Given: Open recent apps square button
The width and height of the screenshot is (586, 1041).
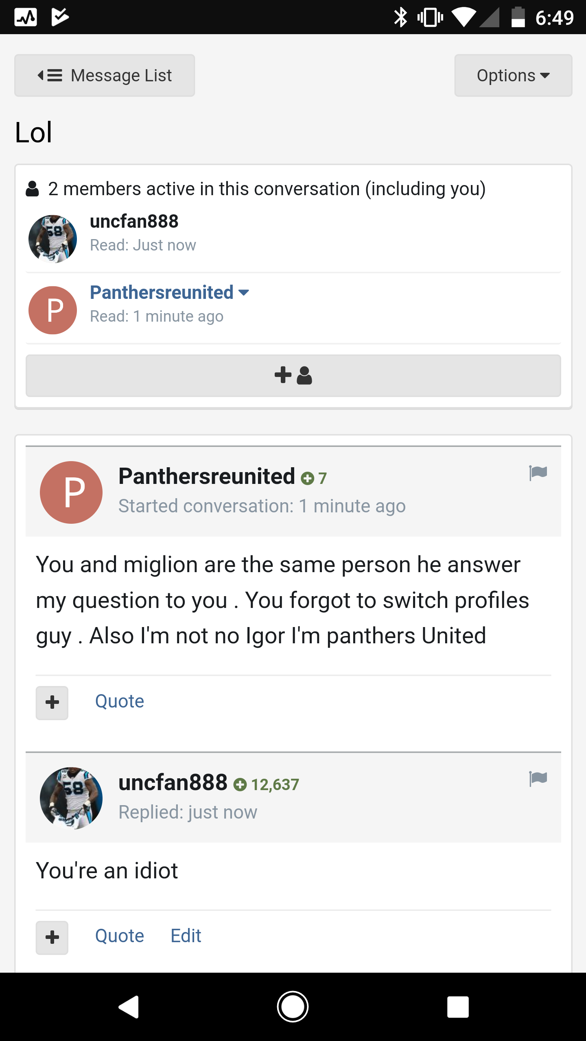Looking at the screenshot, I should [x=458, y=1007].
